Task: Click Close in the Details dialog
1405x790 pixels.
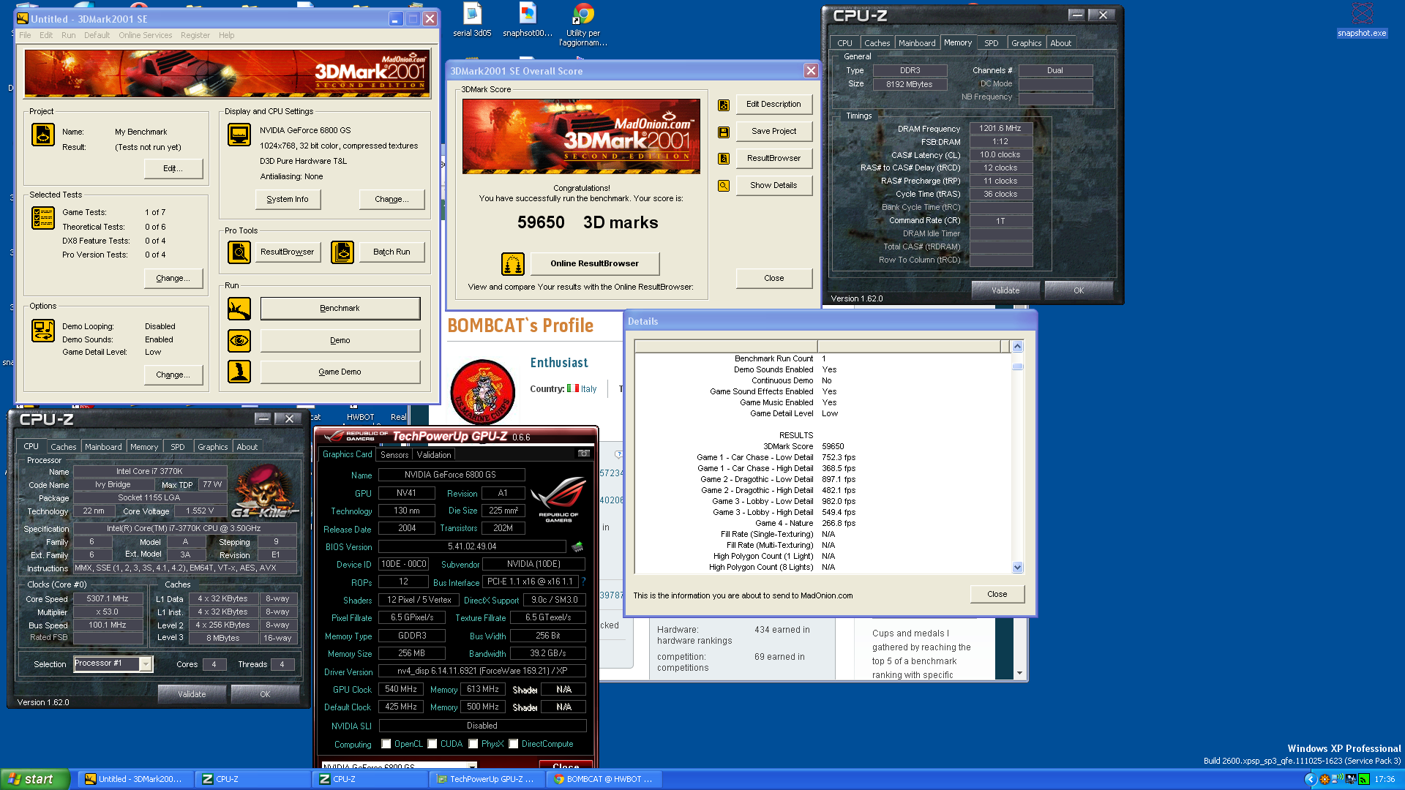Action: [x=997, y=594]
